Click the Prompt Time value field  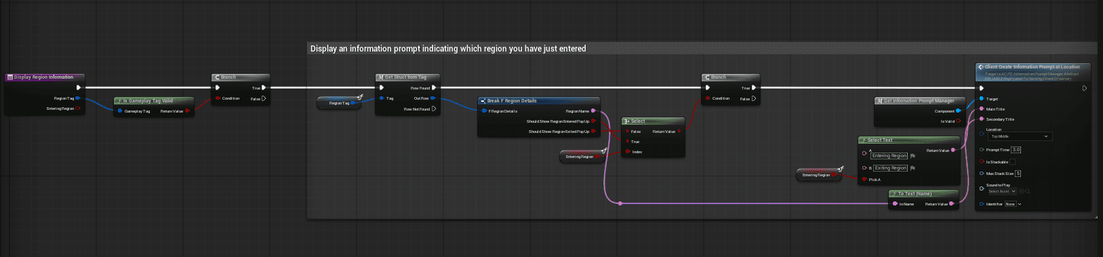click(x=1016, y=150)
